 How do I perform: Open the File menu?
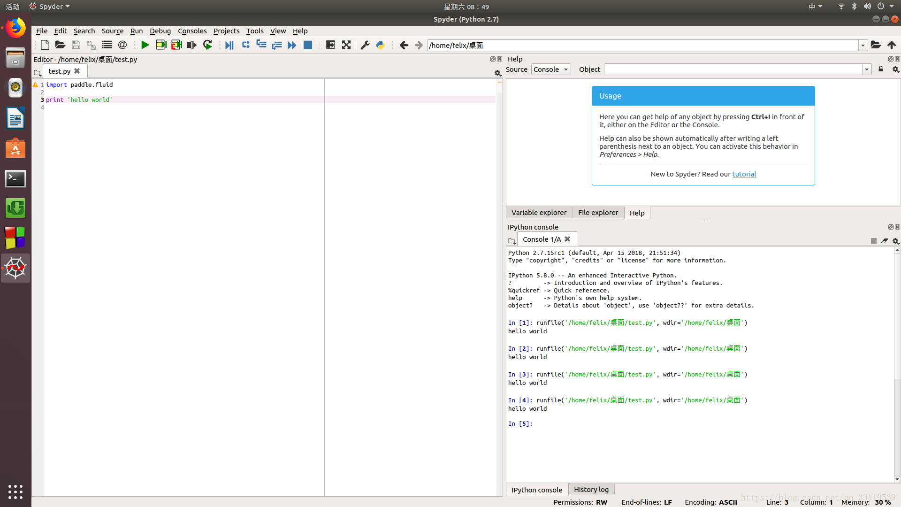point(42,31)
